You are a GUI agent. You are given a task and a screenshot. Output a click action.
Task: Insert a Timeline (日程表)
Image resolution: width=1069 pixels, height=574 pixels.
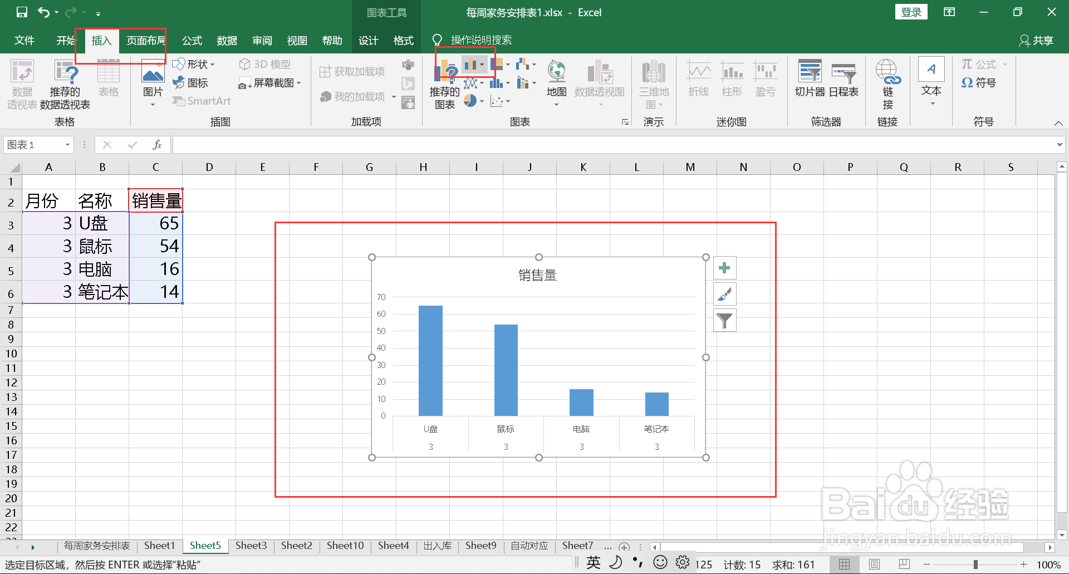tap(844, 79)
